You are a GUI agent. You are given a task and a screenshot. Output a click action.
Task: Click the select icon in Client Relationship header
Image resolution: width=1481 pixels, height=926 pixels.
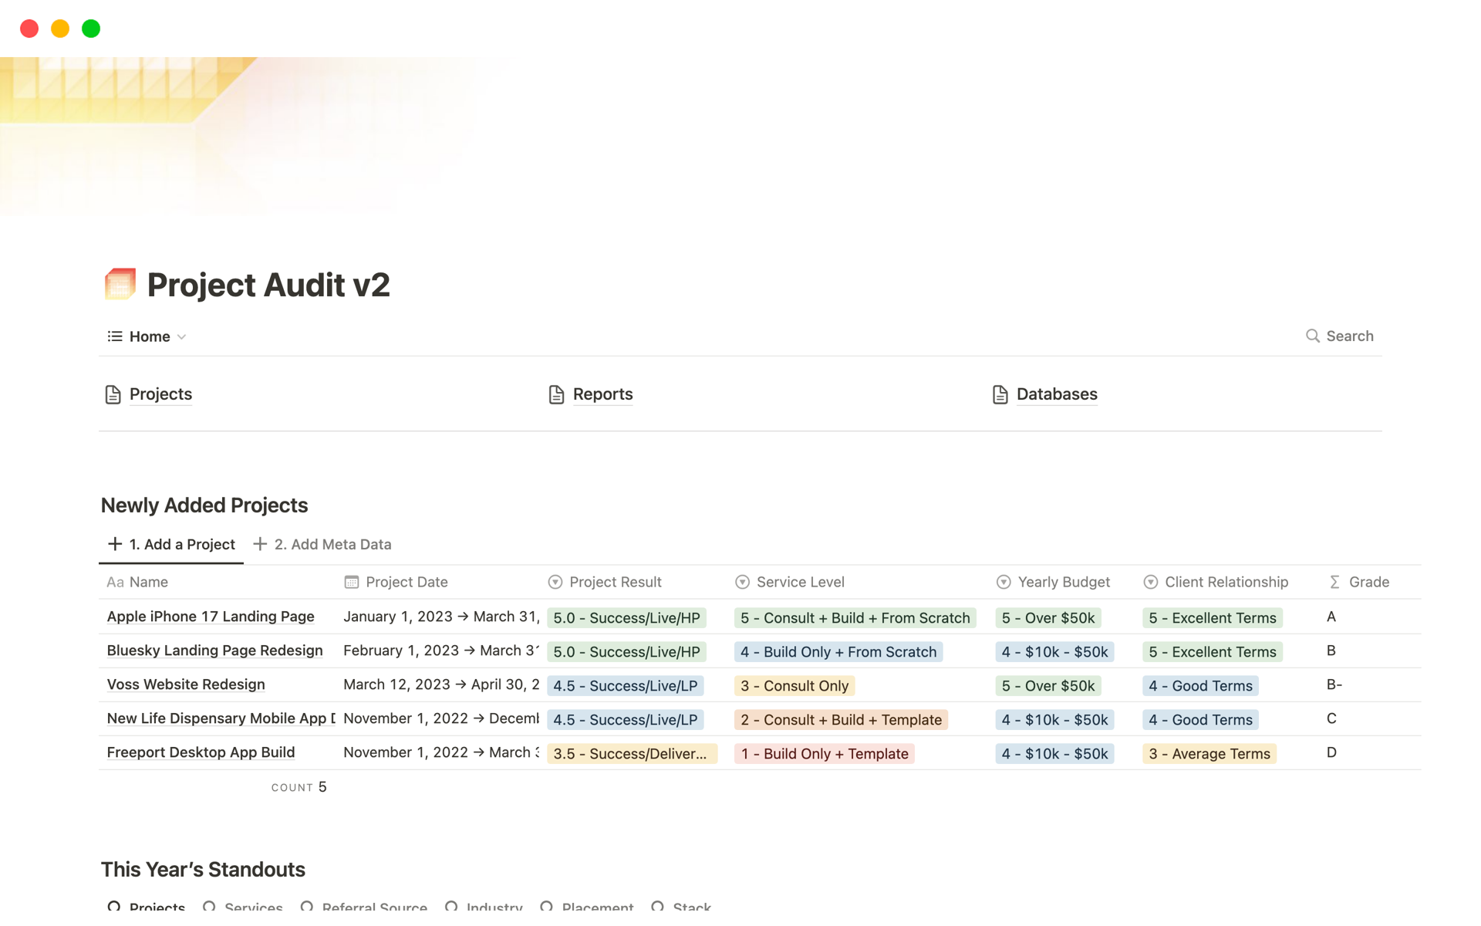tap(1150, 582)
